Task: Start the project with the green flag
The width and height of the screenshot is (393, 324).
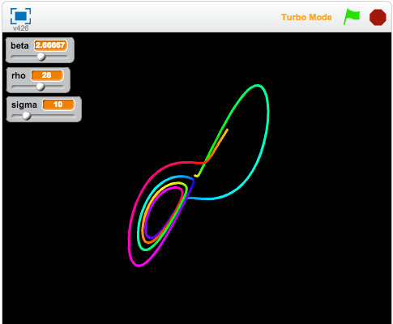Action: pyautogui.click(x=352, y=16)
